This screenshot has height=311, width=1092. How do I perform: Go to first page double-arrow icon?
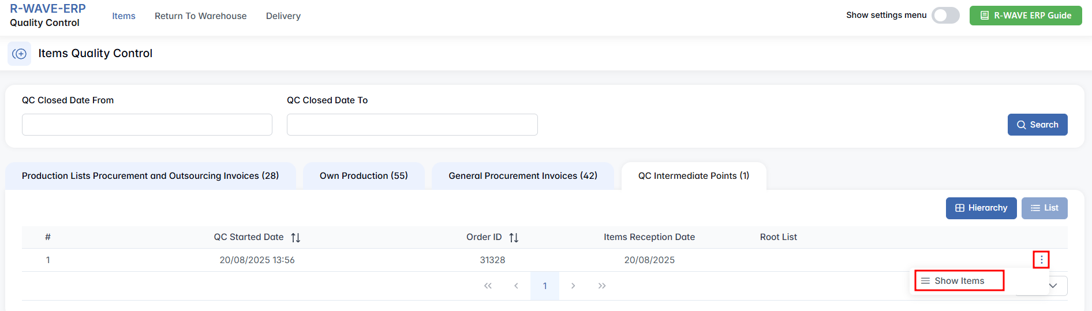[488, 286]
